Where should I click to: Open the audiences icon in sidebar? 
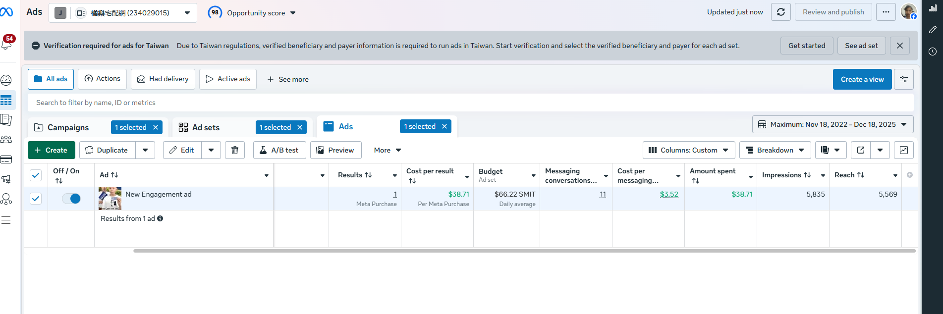[x=6, y=140]
